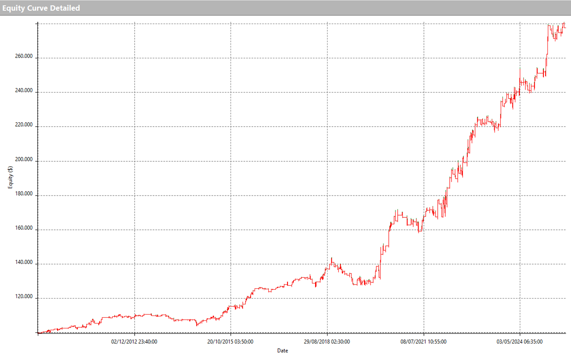Select the 20/10/2015 03:50:00 date label
The image size is (571, 356).
point(231,342)
